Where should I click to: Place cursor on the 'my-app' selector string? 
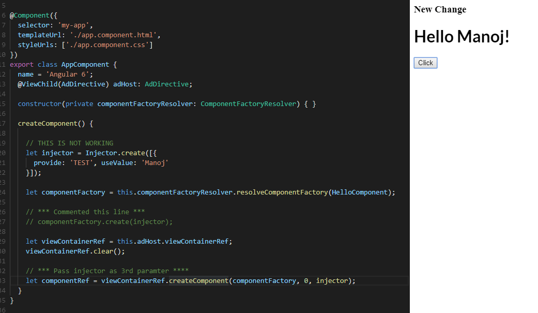[x=72, y=25]
